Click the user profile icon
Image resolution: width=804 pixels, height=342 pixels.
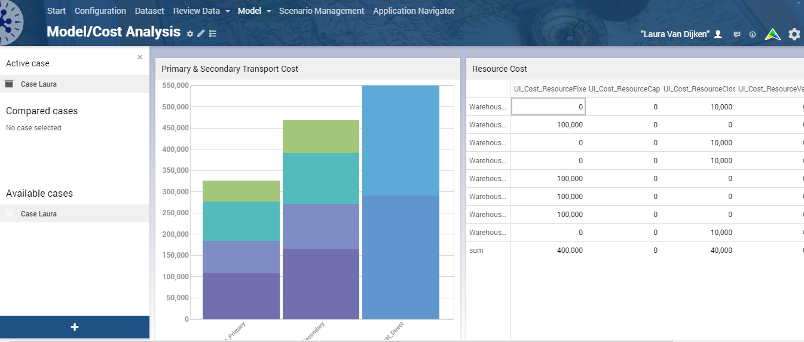[719, 35]
